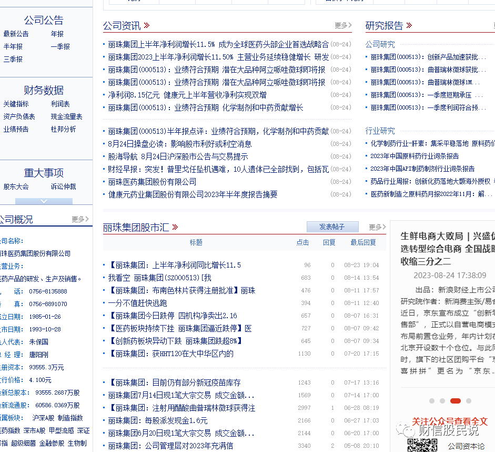Select the third red carousel dot
495x452 pixels.
tap(455, 401)
